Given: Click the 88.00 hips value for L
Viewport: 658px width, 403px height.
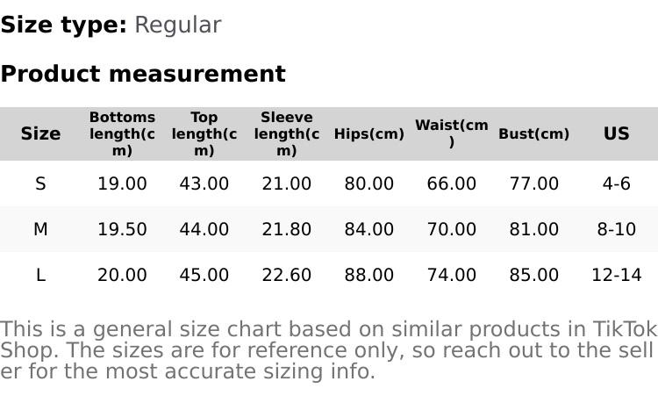Looking at the screenshot, I should (369, 275).
